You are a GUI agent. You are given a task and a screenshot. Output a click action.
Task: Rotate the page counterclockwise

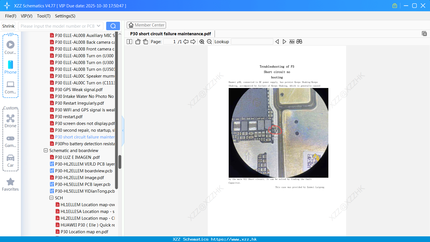pos(138,42)
